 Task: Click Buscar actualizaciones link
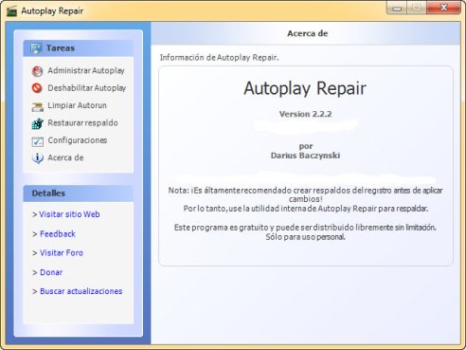pyautogui.click(x=81, y=291)
